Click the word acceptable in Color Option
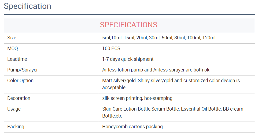 114,88
